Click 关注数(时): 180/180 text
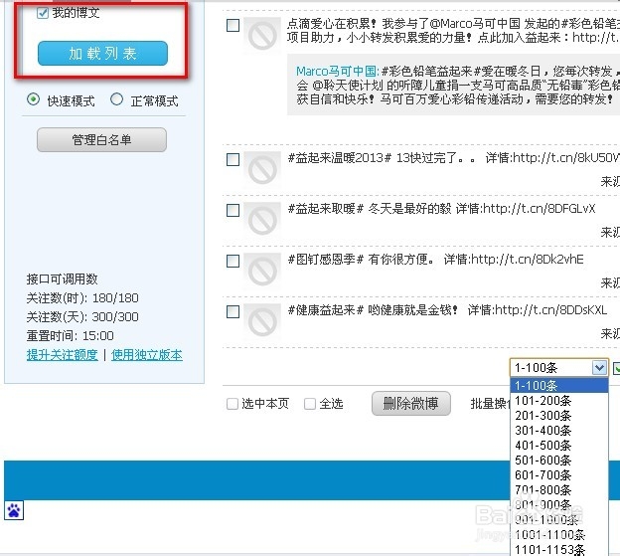 tap(82, 298)
